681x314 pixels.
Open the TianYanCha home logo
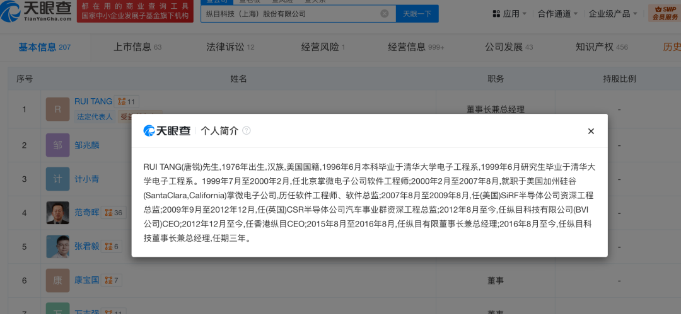tap(36, 11)
